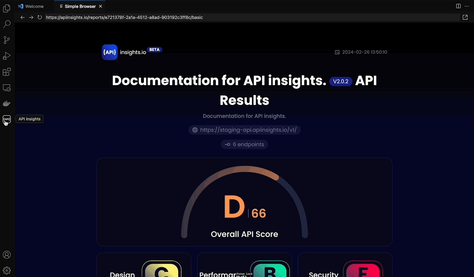Viewport: 474px width, 277px height.
Task: Open the Design score card
Action: (144, 265)
